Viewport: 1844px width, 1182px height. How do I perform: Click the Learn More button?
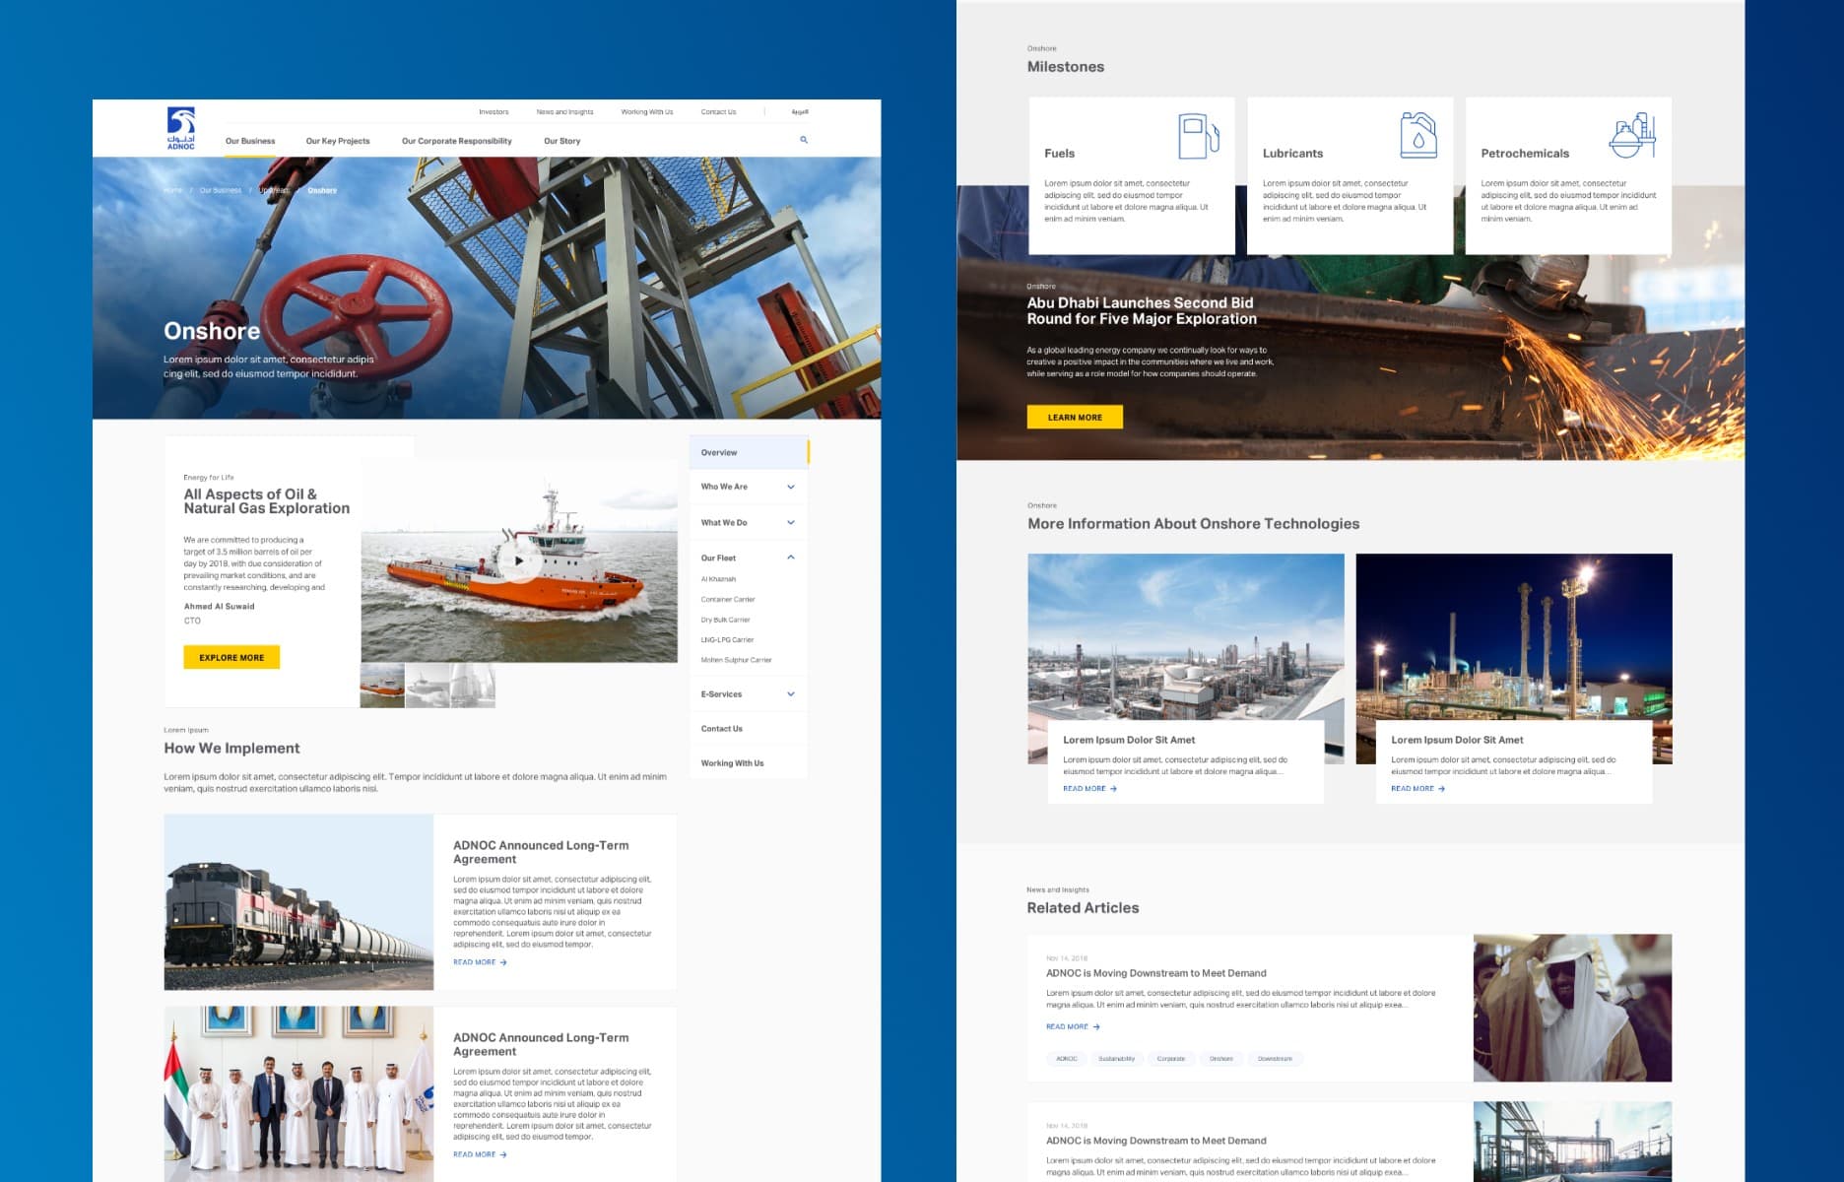[1075, 417]
